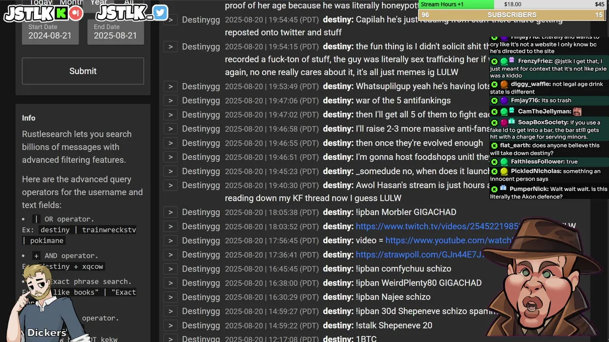Click the text '!ipban comfychuu schizo'
The width and height of the screenshot is (609, 342).
click(x=403, y=269)
